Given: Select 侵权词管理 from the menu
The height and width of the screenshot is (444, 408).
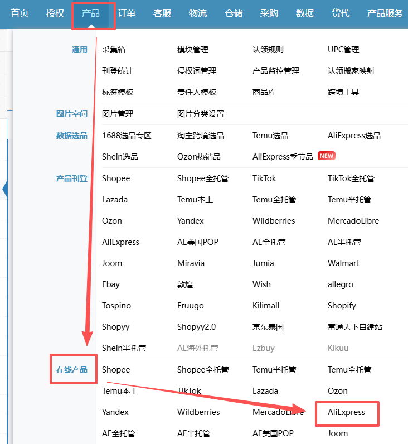Looking at the screenshot, I should click(x=197, y=71).
